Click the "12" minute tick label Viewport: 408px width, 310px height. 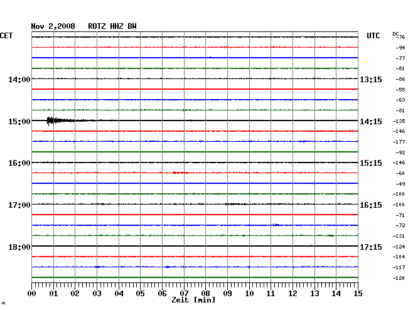293,294
